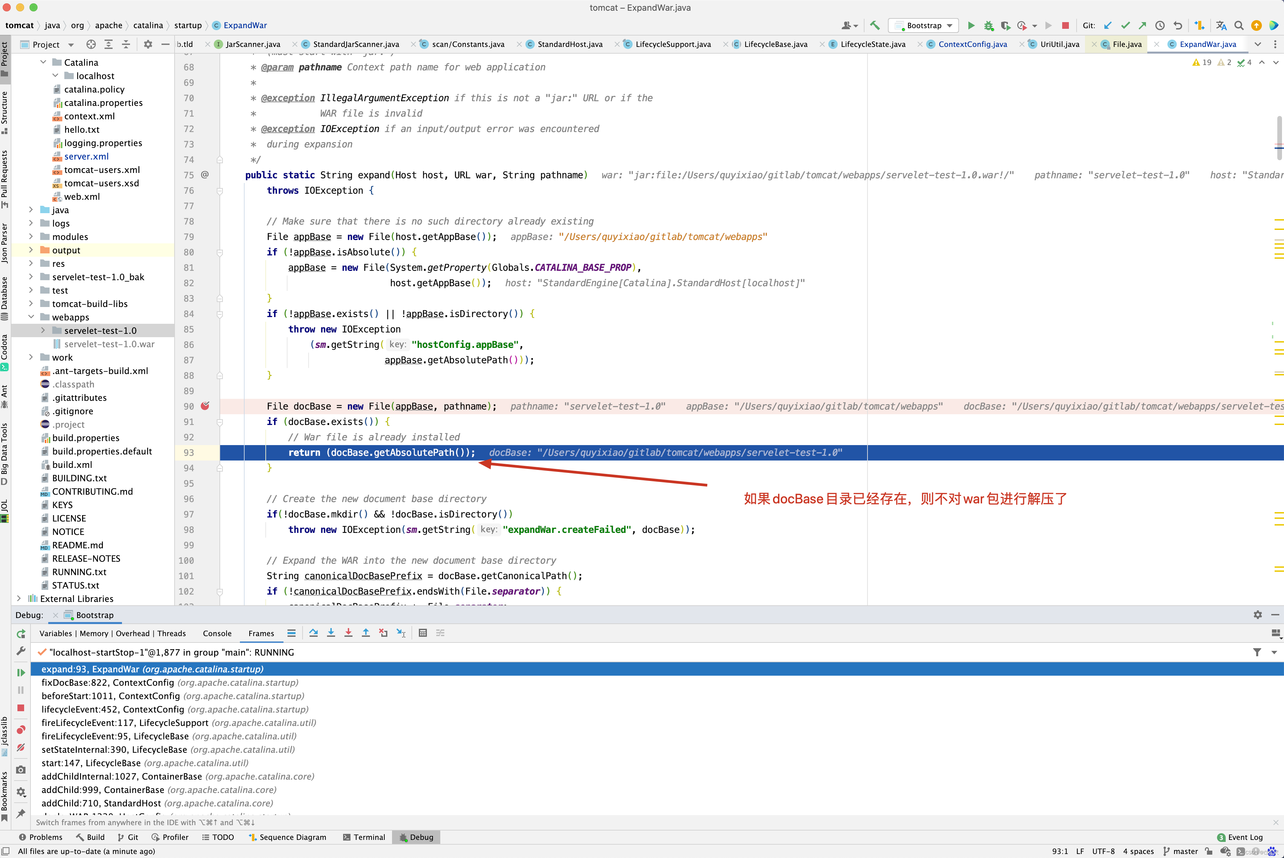1284x858 pixels.
Task: Resume the program in debug panel
Action: pyautogui.click(x=21, y=673)
